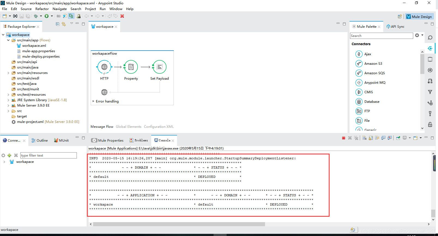Click the Amazon SQS connector in the palette
Screen dimensions: 438x236
coord(370,73)
